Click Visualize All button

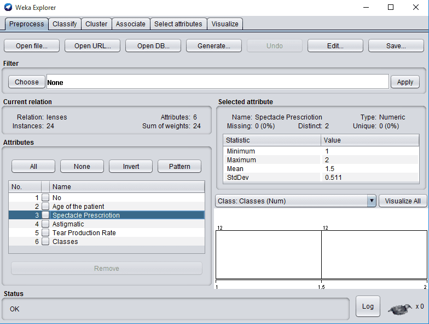click(403, 201)
